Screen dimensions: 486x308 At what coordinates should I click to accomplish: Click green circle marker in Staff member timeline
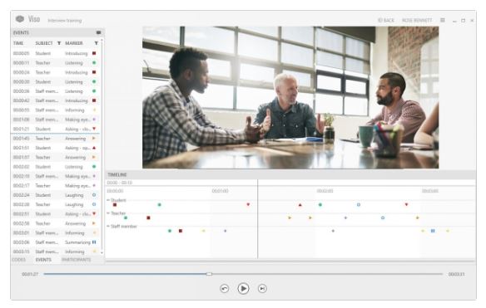click(x=170, y=231)
